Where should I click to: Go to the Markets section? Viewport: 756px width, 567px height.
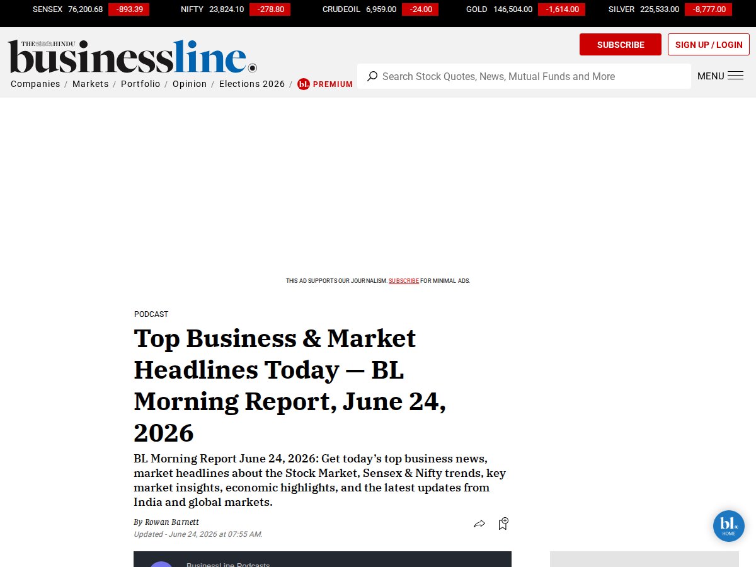[91, 84]
